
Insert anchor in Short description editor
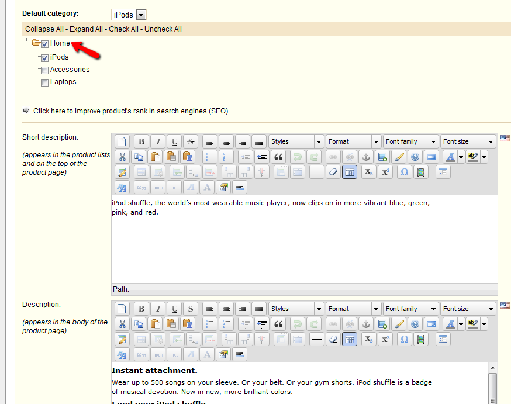[x=366, y=157]
